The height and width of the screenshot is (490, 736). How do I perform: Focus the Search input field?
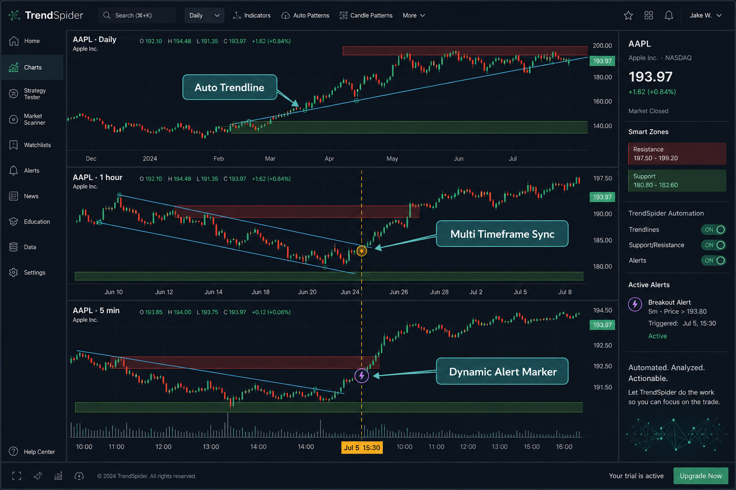[137, 15]
